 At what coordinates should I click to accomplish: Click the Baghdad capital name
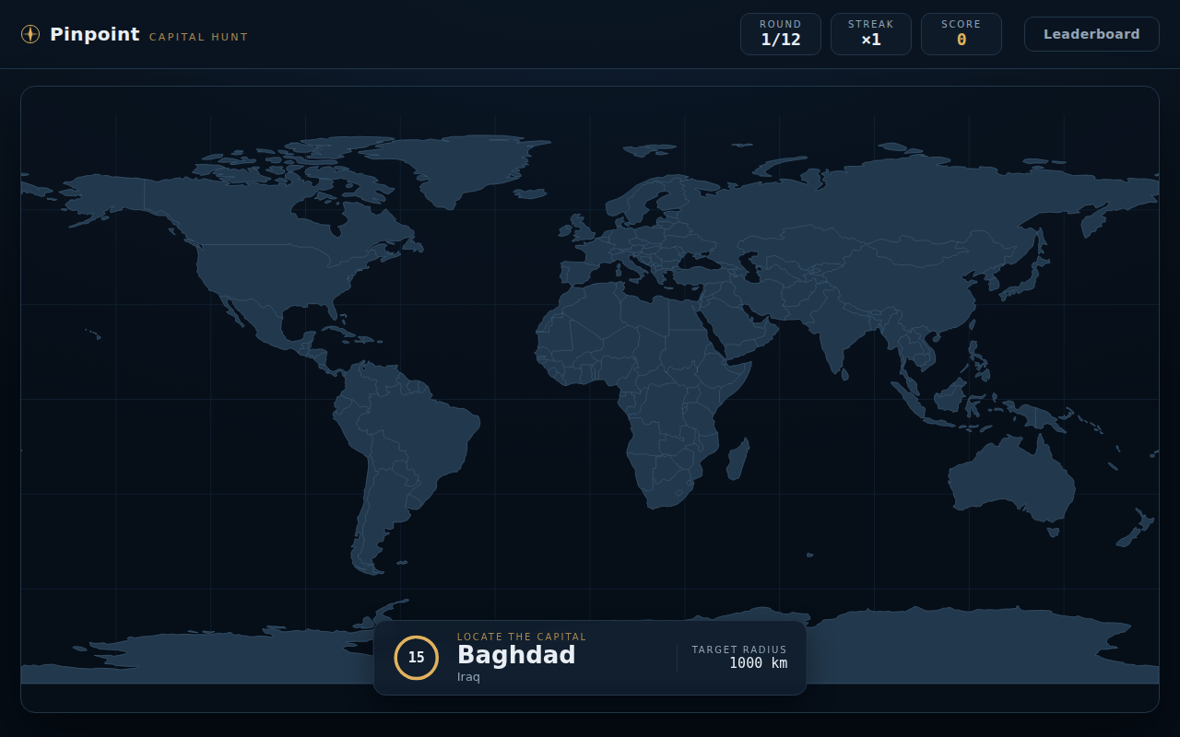[x=516, y=655]
